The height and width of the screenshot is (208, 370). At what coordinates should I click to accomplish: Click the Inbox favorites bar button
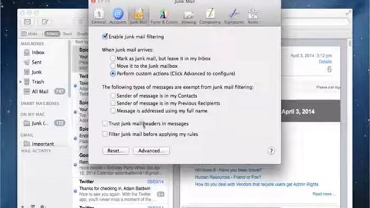click(x=52, y=34)
